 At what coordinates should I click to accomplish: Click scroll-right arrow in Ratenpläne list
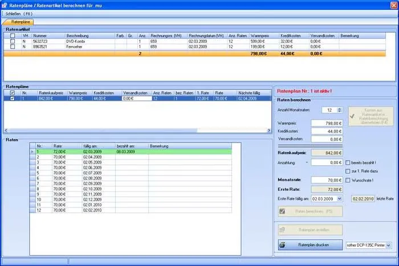click(269, 130)
